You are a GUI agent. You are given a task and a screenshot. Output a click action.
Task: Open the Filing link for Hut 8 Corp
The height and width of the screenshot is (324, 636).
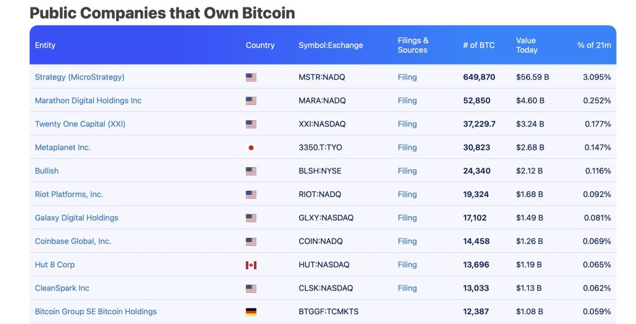(x=407, y=265)
